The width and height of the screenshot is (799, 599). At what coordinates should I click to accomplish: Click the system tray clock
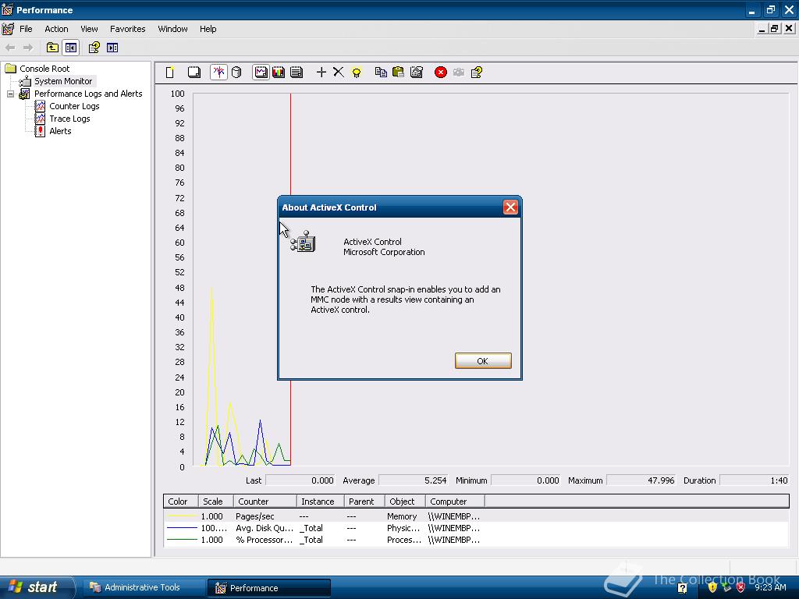770,587
